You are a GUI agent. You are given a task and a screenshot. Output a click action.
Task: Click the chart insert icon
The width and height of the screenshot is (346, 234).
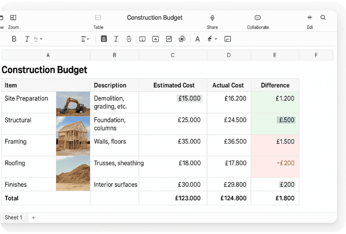tap(169, 39)
